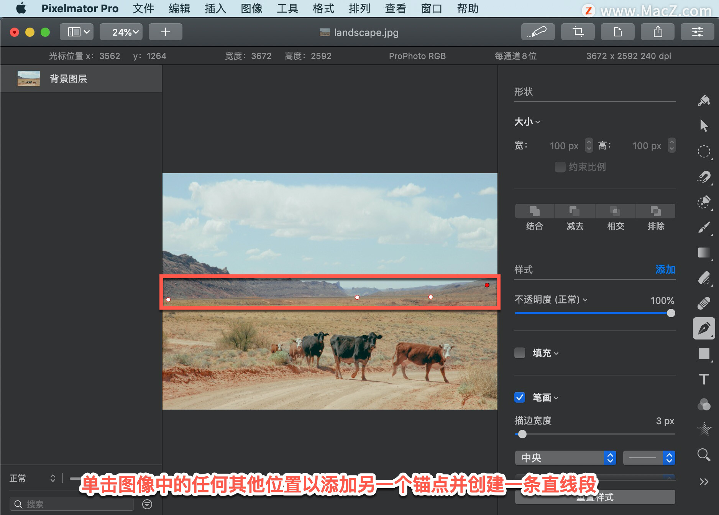The image size is (719, 515).
Task: Expand more tools with double chevron
Action: pos(704,482)
